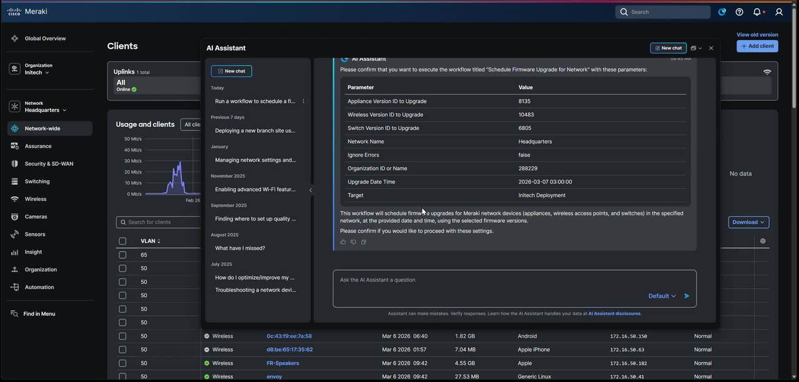
Task: Open table column settings gear
Action: click(x=763, y=241)
